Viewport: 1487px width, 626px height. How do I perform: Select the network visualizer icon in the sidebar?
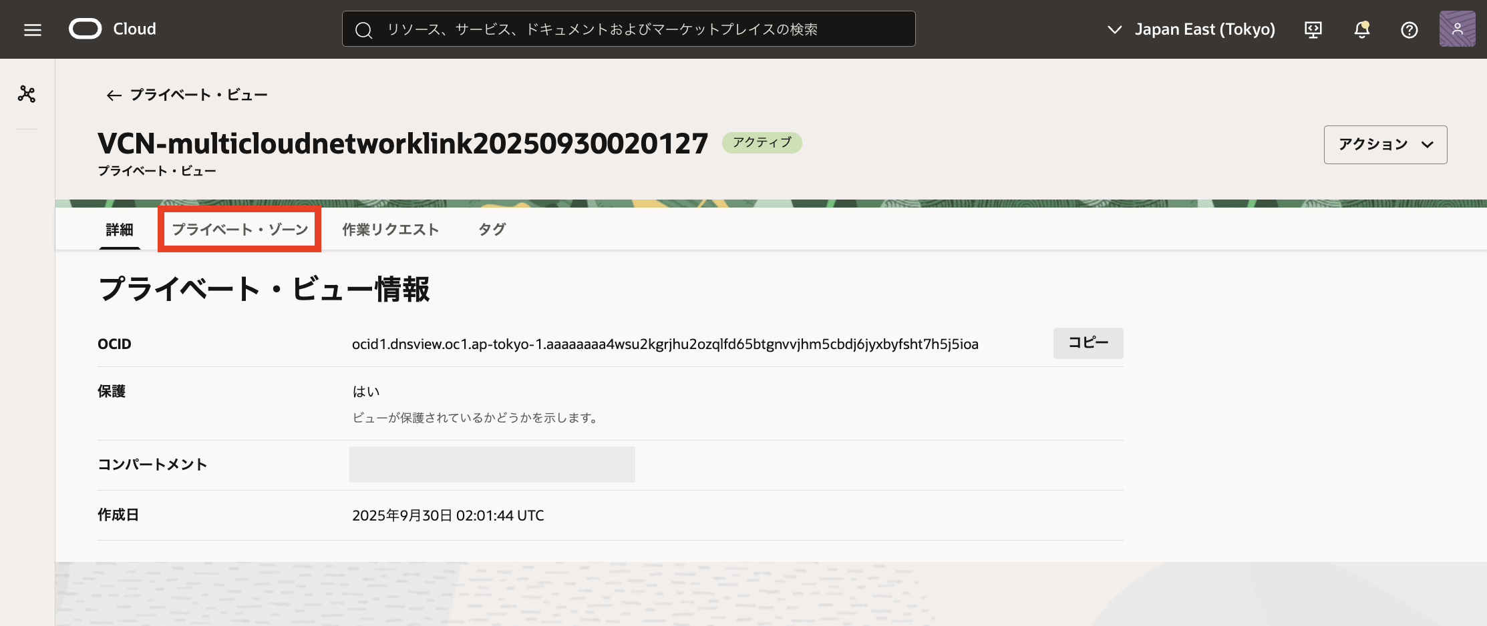(27, 94)
